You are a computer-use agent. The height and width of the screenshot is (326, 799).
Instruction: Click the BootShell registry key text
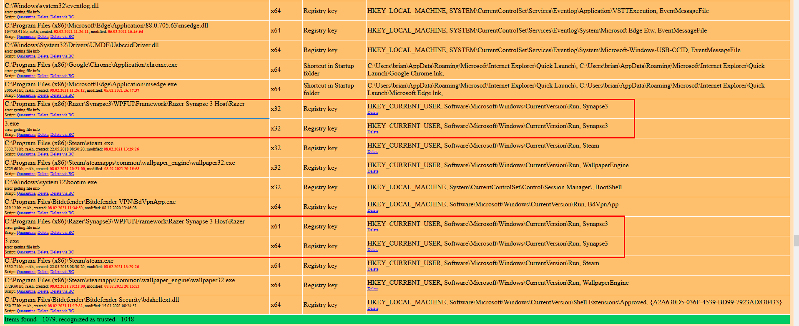495,187
